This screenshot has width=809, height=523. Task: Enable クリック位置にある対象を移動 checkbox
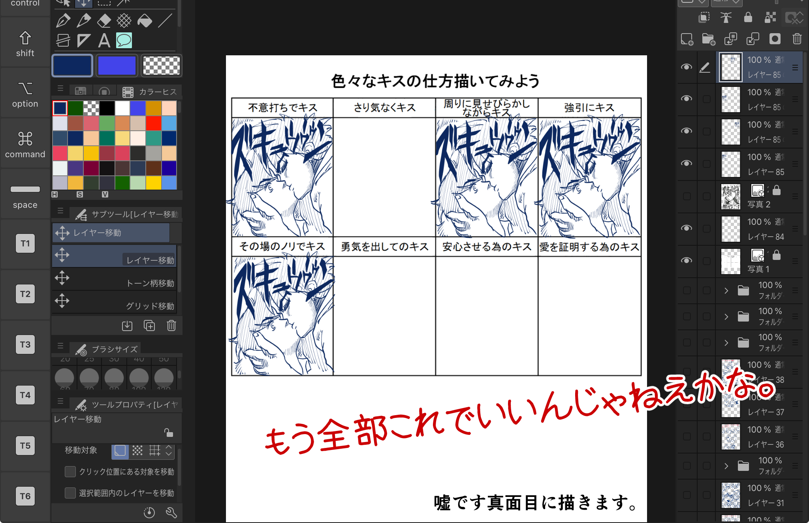(x=70, y=472)
